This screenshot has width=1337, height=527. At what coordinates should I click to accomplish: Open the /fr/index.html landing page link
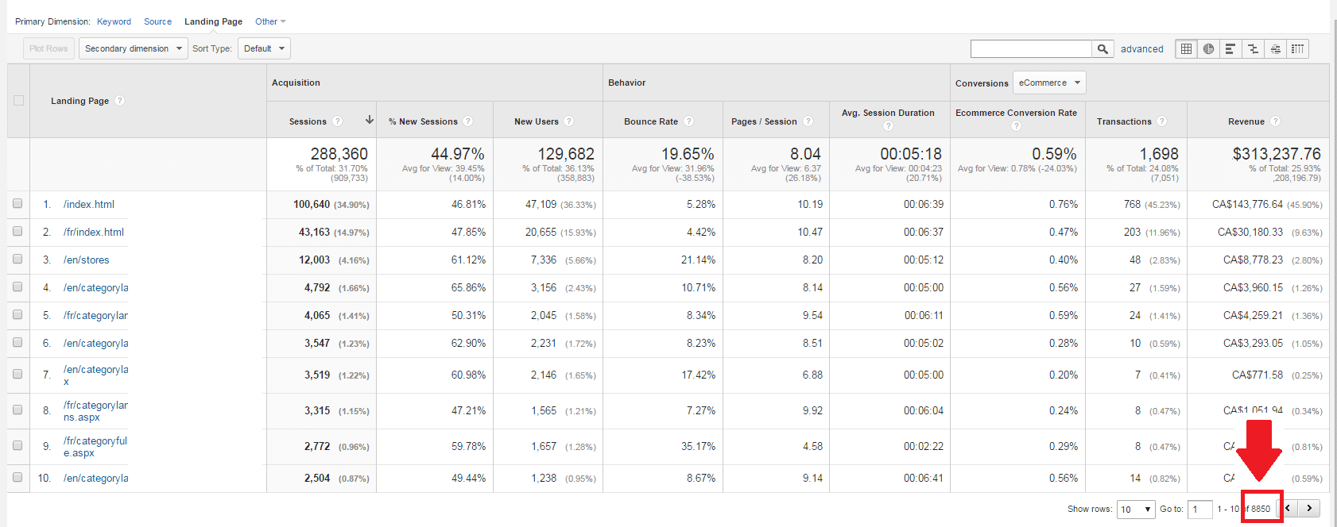pyautogui.click(x=94, y=232)
